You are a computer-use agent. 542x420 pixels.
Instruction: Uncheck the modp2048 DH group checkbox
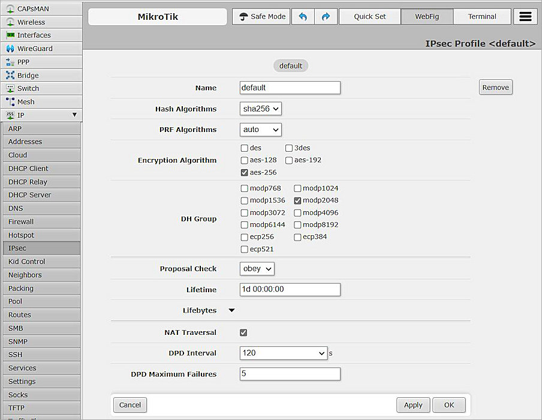click(x=297, y=200)
